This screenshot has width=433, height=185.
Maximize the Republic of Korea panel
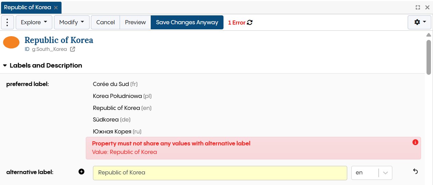coord(418,8)
